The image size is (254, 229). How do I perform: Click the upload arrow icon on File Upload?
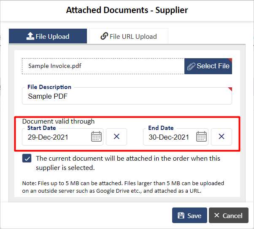(x=30, y=36)
